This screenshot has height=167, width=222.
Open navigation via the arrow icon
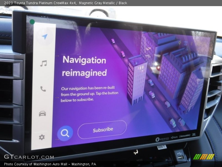(45, 37)
